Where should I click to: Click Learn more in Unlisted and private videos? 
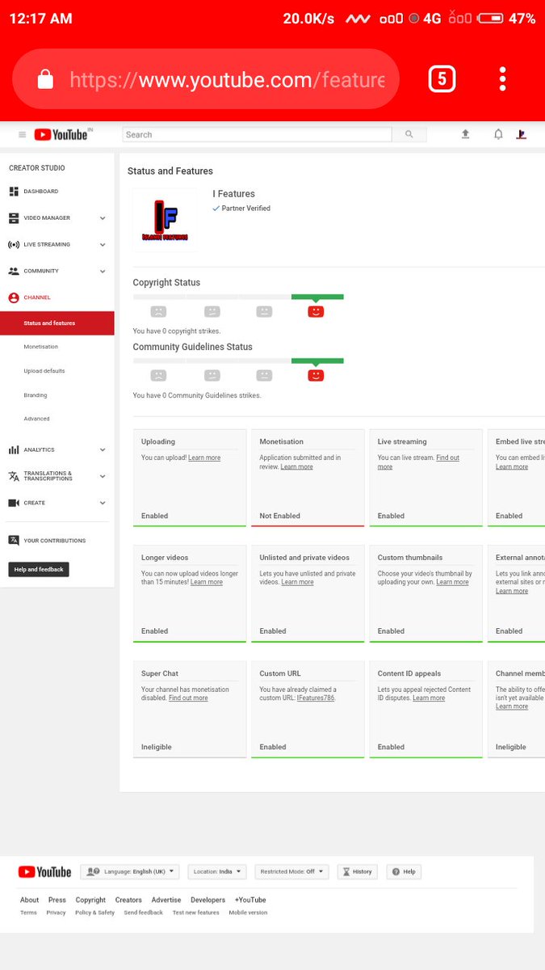pyautogui.click(x=297, y=582)
